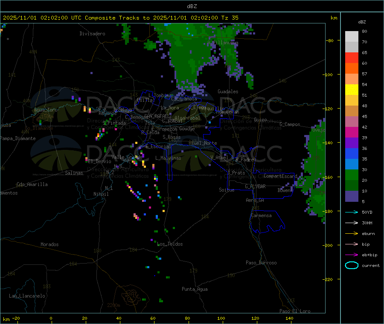
Task: Click the 5 dBZ indigo legend swatch
Action: pos(352,196)
